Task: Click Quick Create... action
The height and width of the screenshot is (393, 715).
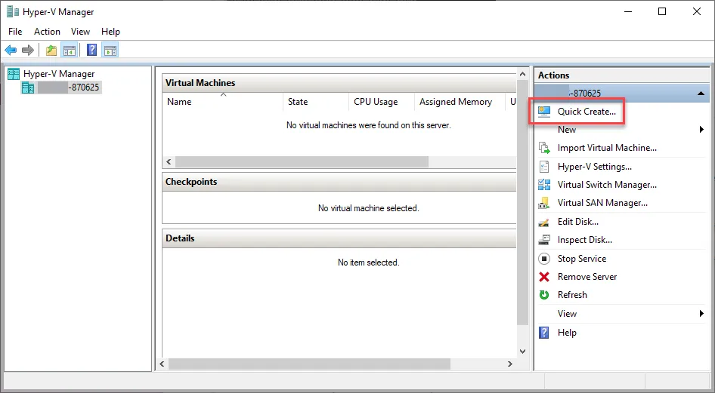Action: coord(587,112)
